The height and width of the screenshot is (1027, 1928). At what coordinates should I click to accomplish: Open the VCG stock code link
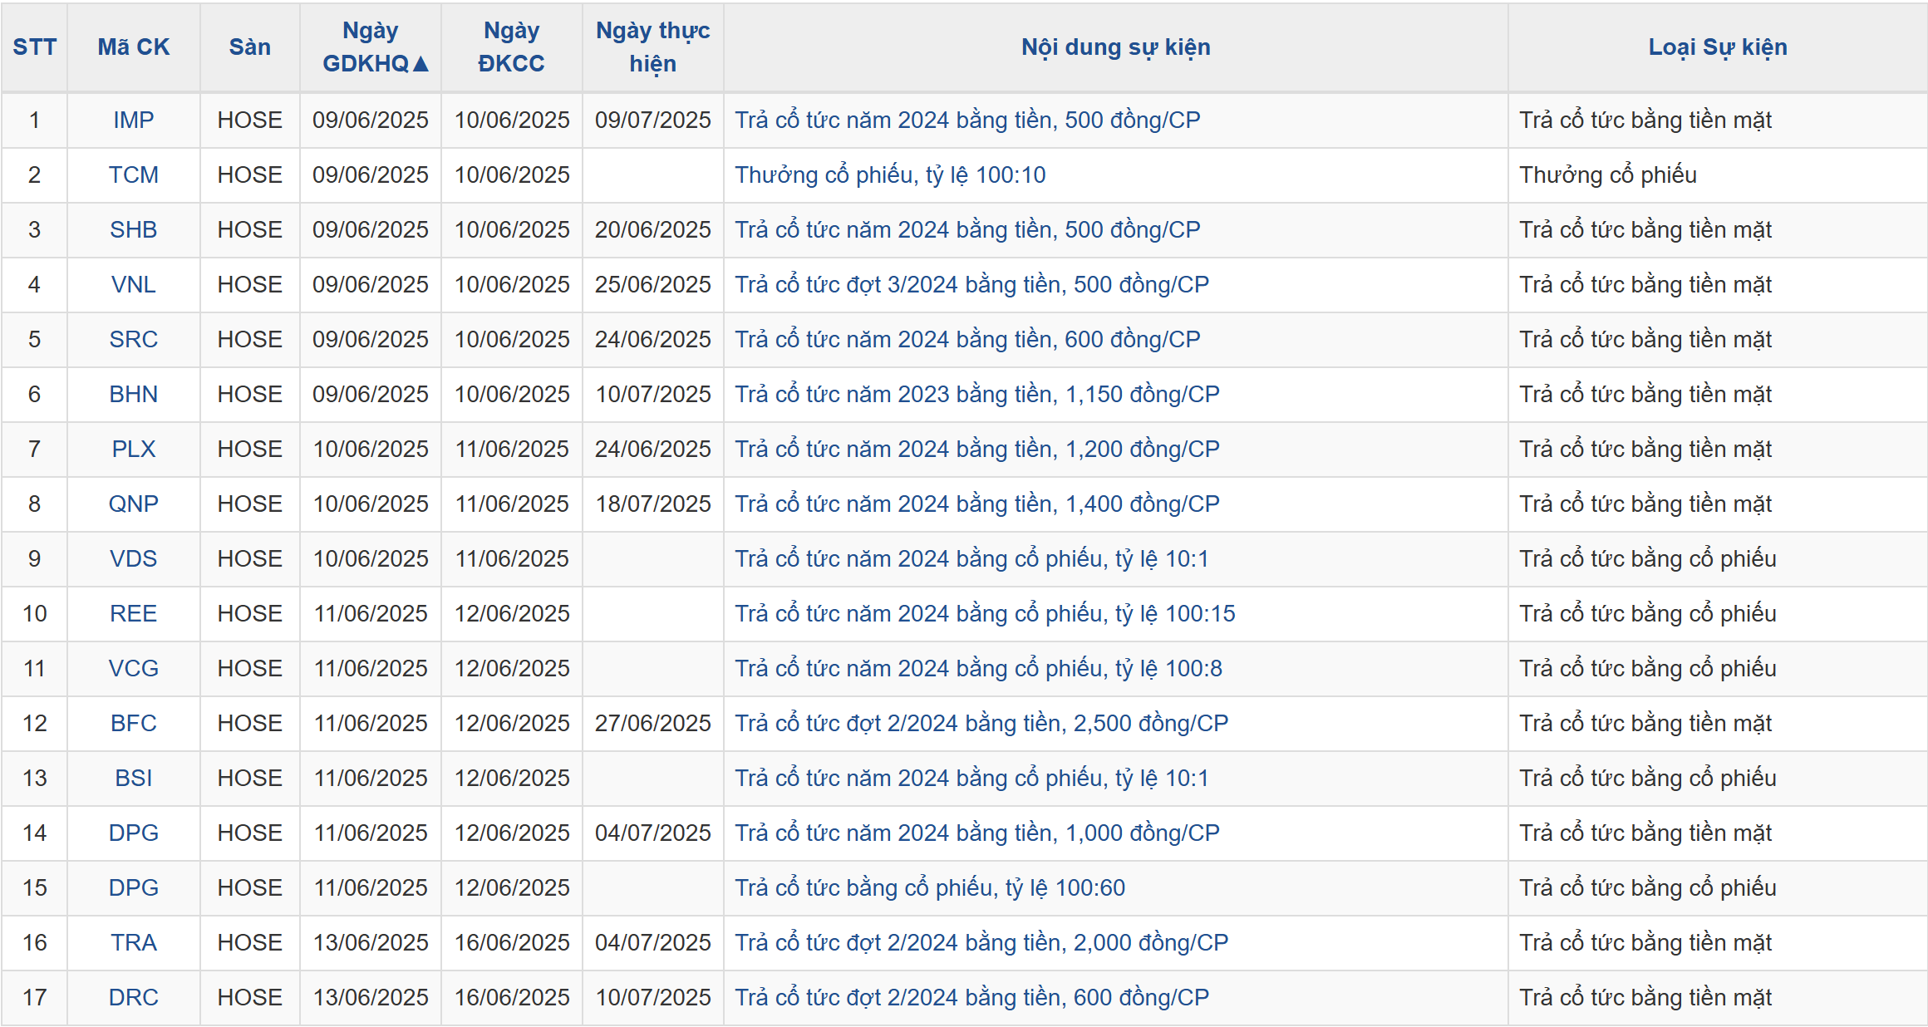pyautogui.click(x=133, y=668)
